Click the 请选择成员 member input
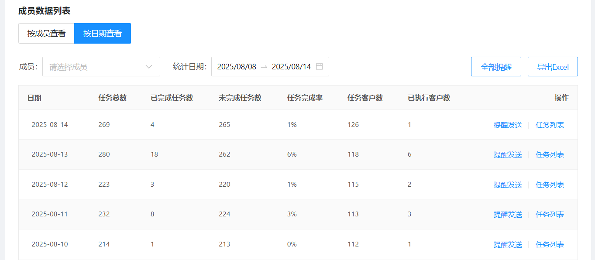This screenshot has width=595, height=260. pos(101,67)
